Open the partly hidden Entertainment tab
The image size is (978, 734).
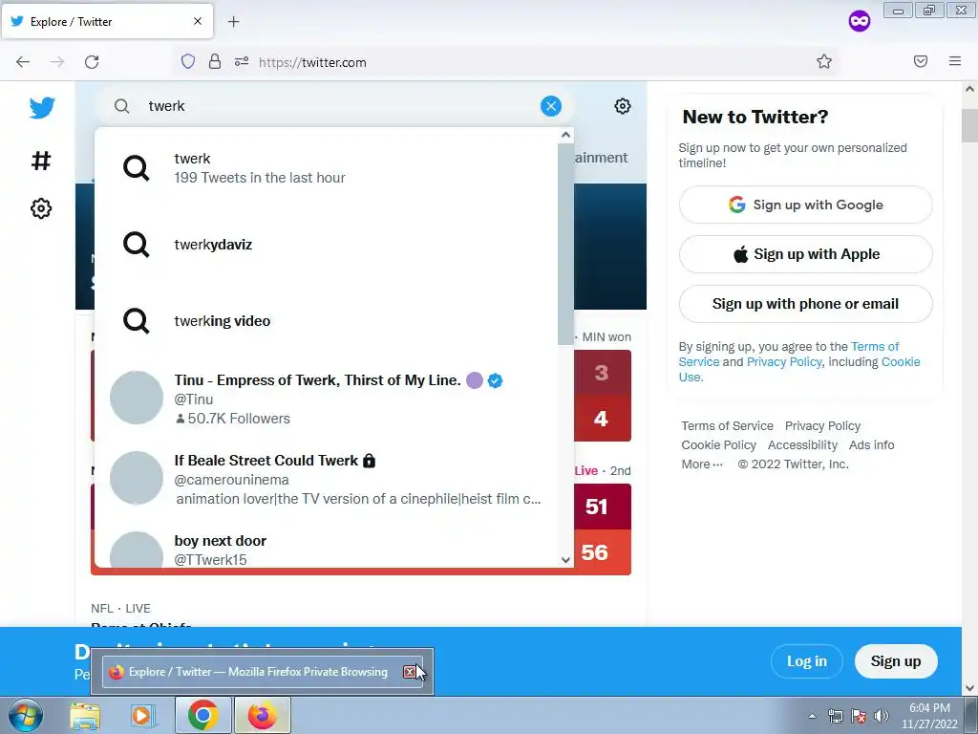click(x=602, y=158)
